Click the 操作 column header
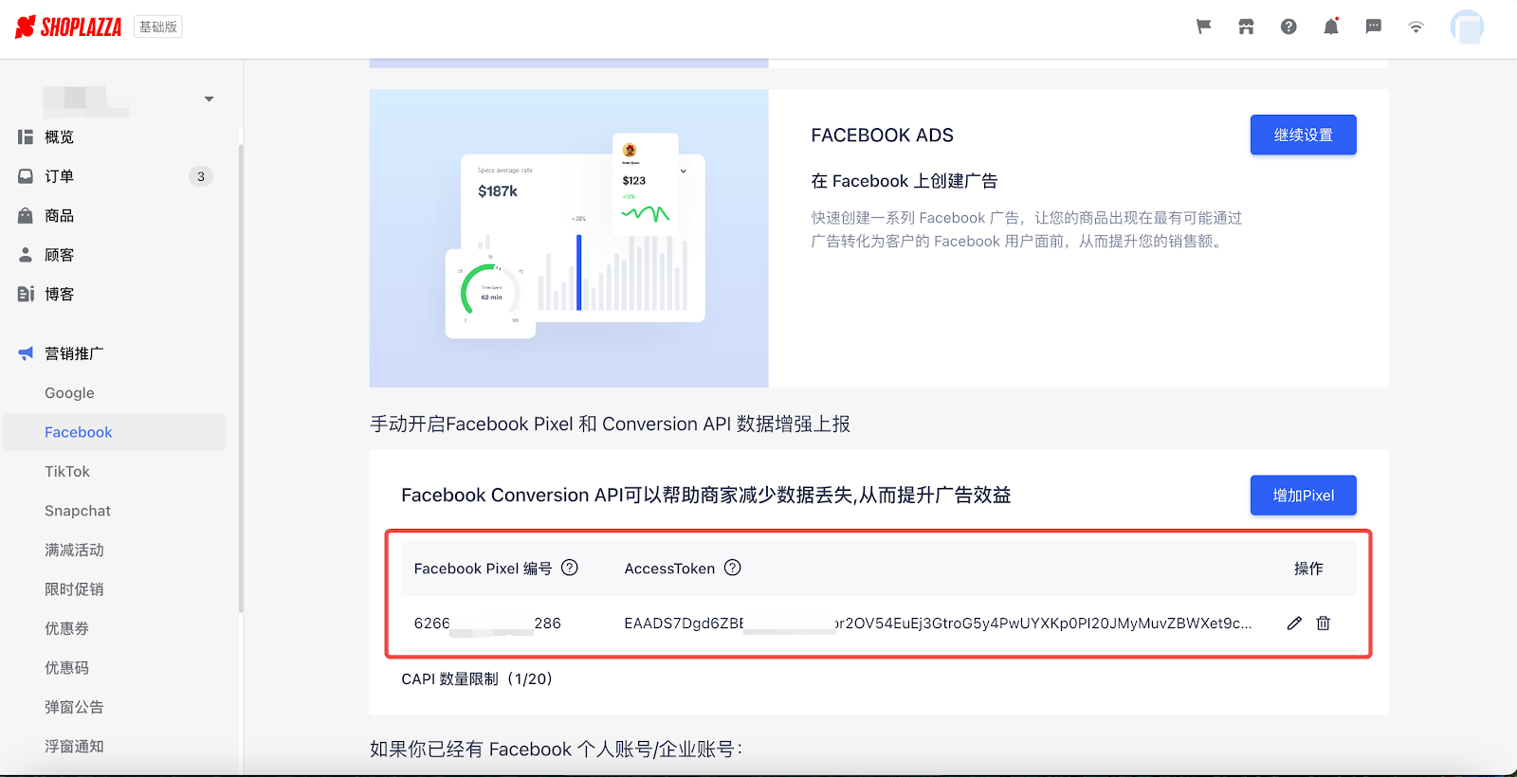 click(1308, 569)
